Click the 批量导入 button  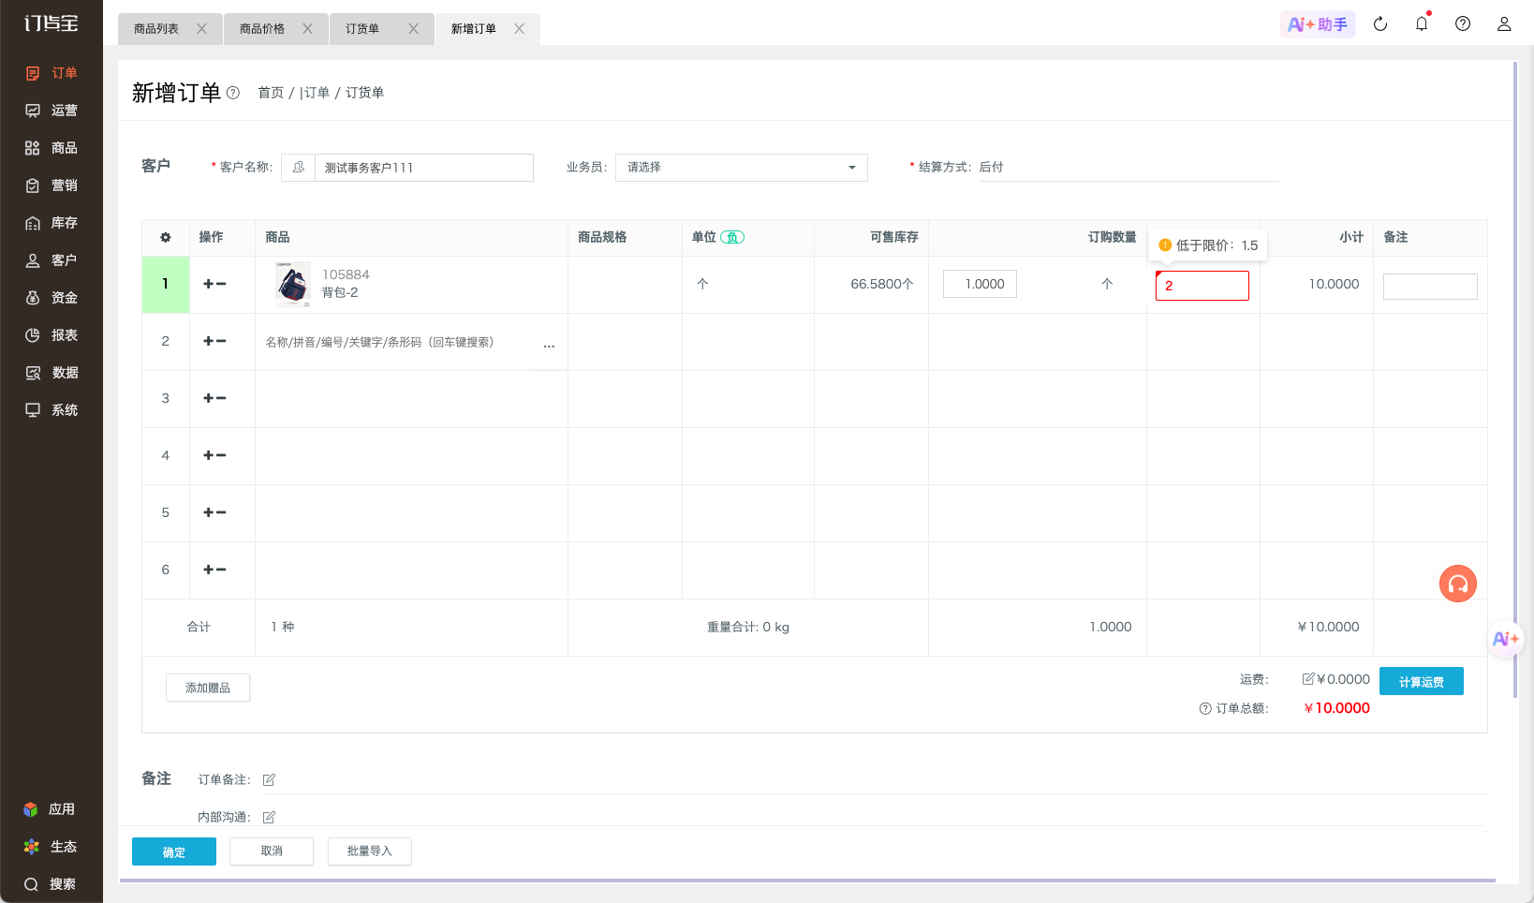click(370, 851)
